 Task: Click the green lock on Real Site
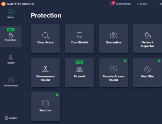coord(159,61)
